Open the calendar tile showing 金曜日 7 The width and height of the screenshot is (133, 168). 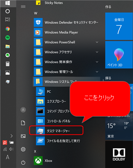[119, 26]
